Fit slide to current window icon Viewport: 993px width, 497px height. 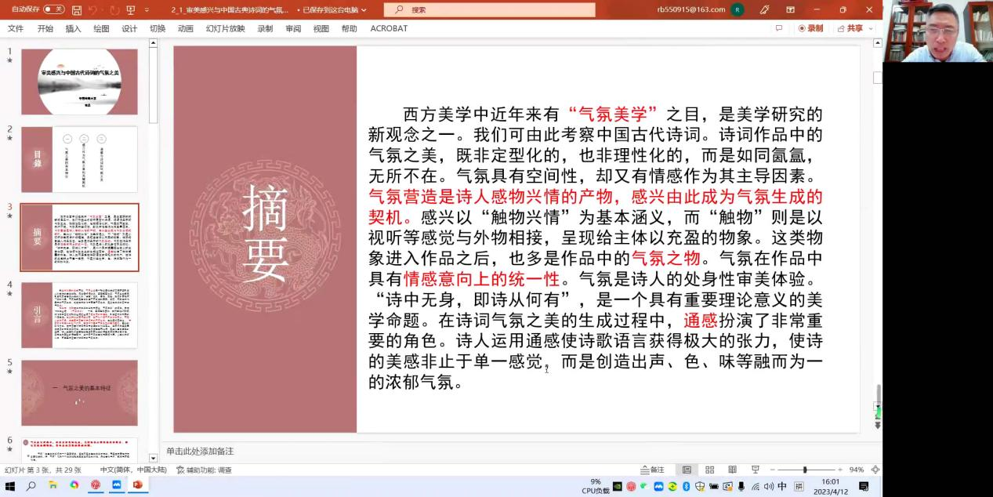875,470
